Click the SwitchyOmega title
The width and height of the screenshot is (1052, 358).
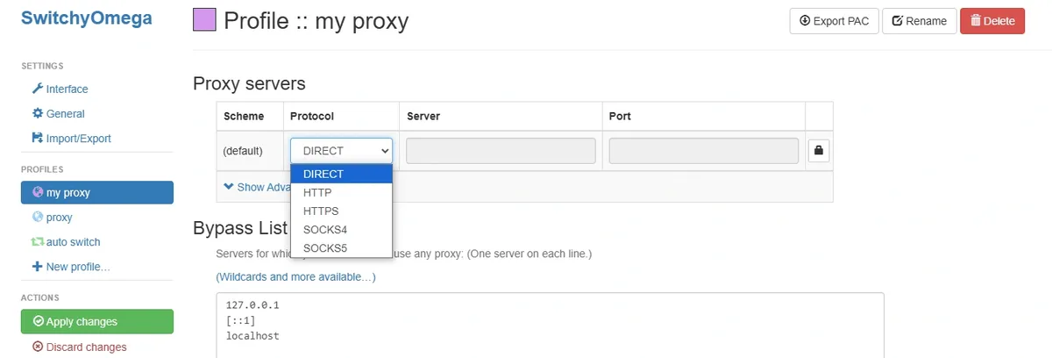click(87, 18)
